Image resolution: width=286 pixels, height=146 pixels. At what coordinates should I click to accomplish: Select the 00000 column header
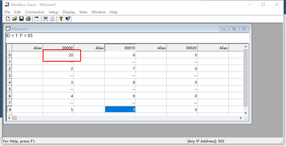pos(58,48)
